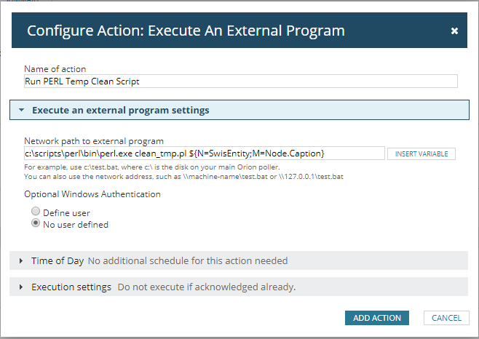
Task: Click the 'Define user' label text
Action: pos(66,212)
